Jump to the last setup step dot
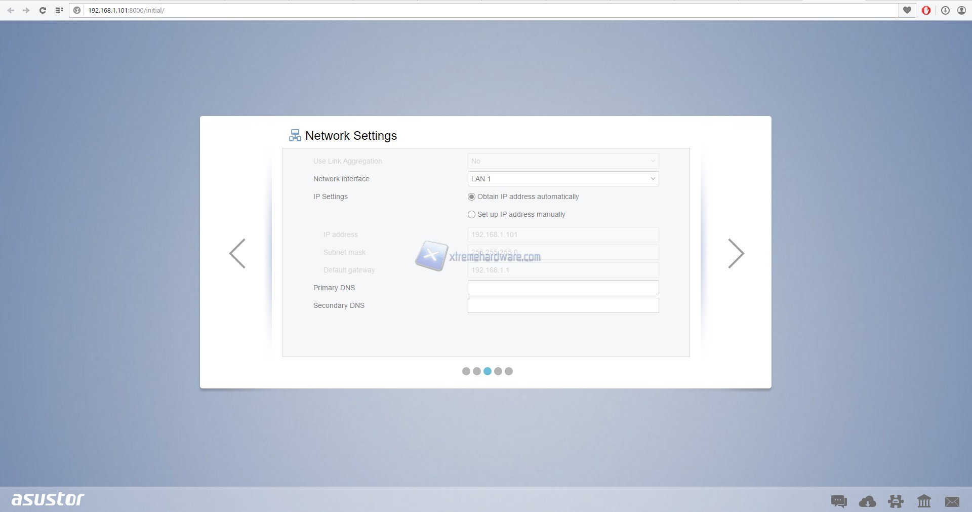 coord(509,371)
